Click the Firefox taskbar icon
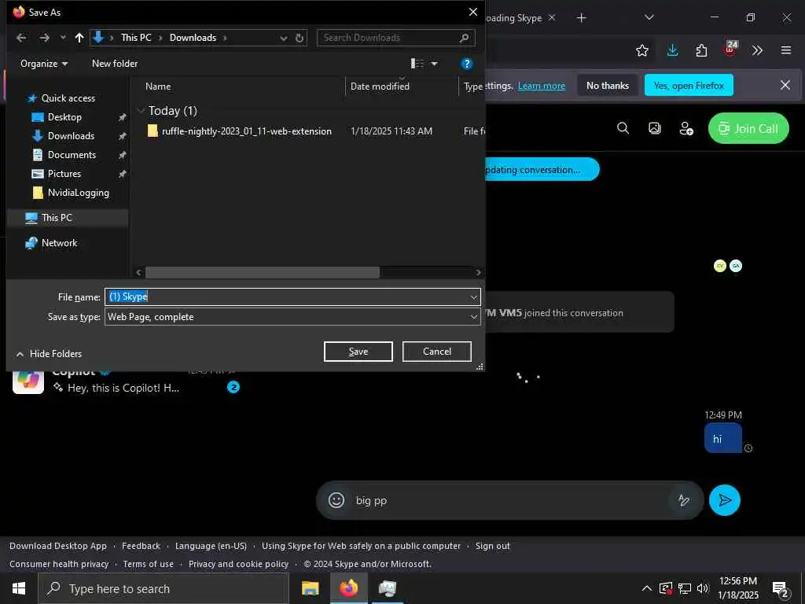Image resolution: width=805 pixels, height=604 pixels. 348,588
